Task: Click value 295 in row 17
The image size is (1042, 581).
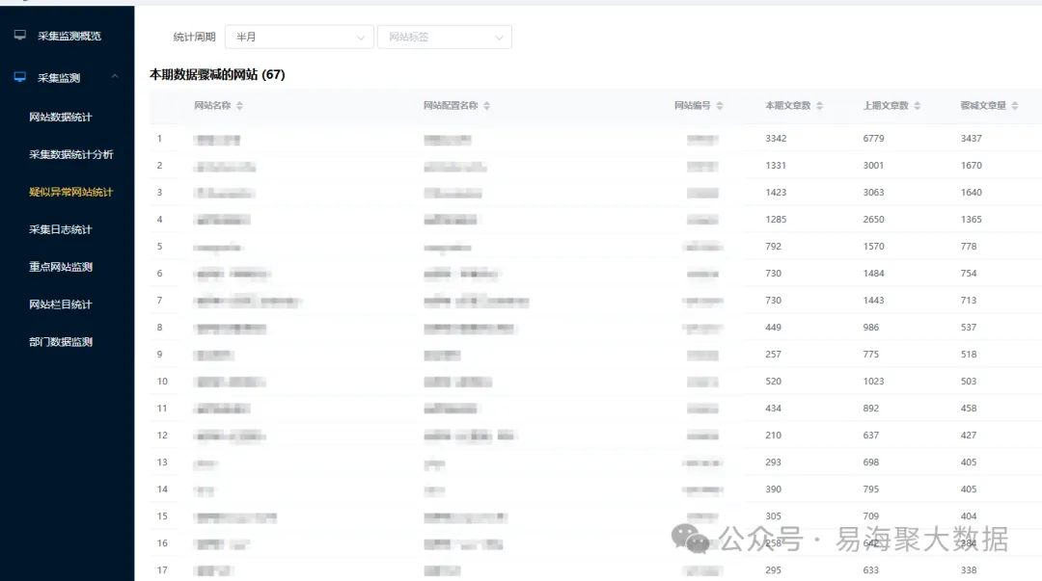Action: tap(773, 570)
